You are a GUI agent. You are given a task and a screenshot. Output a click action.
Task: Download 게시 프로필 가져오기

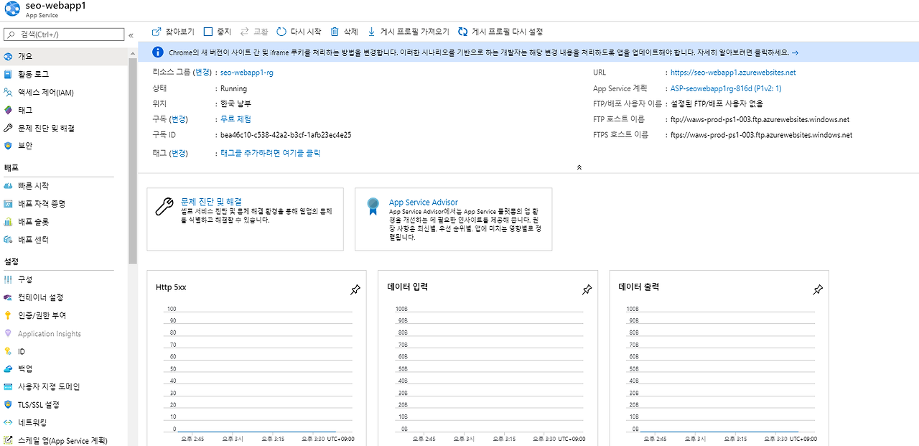click(408, 32)
